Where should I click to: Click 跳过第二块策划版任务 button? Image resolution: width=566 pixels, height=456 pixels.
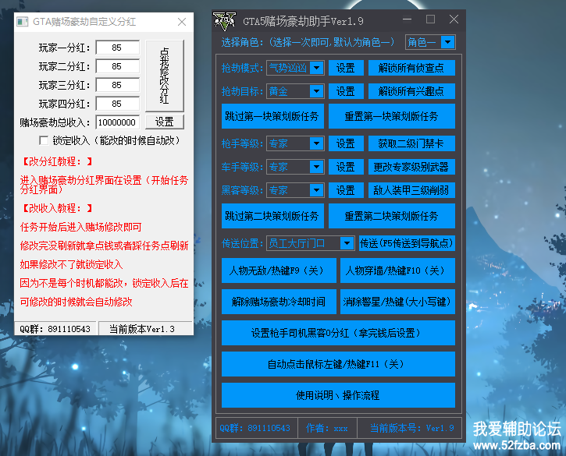(272, 216)
